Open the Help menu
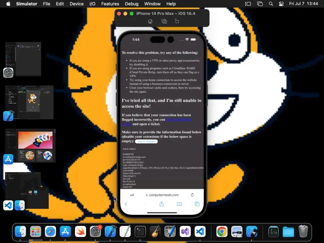324x243 pixels. (171, 4)
